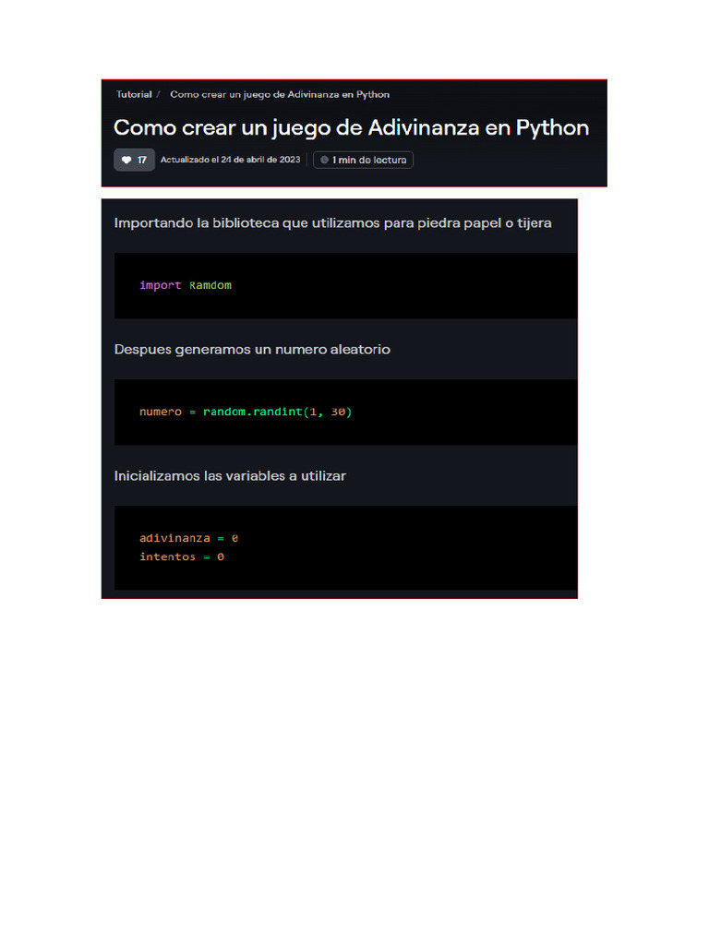Viewport: 709px width, 945px height.
Task: Click the clock icon in the reading time badge
Action: click(x=324, y=160)
